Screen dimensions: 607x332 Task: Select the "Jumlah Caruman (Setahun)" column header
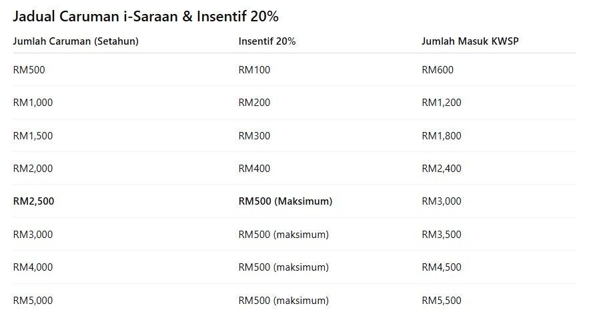[75, 41]
